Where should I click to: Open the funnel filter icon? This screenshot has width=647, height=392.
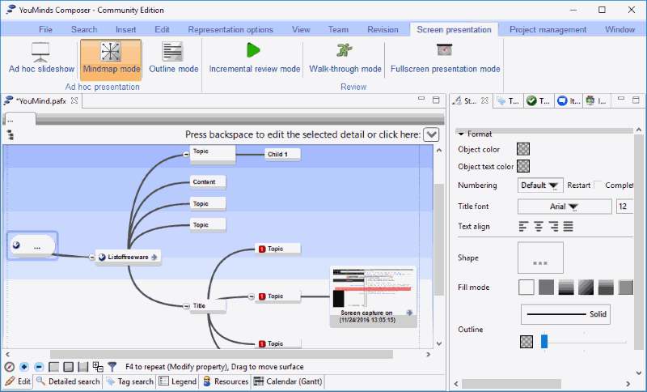[112, 367]
